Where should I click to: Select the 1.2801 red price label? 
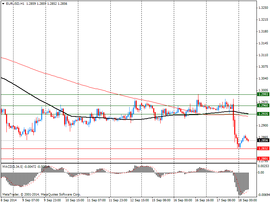263,159
